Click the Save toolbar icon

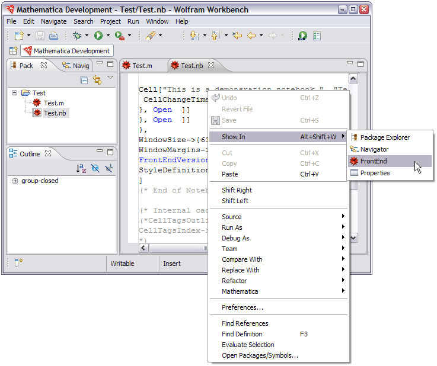40,36
